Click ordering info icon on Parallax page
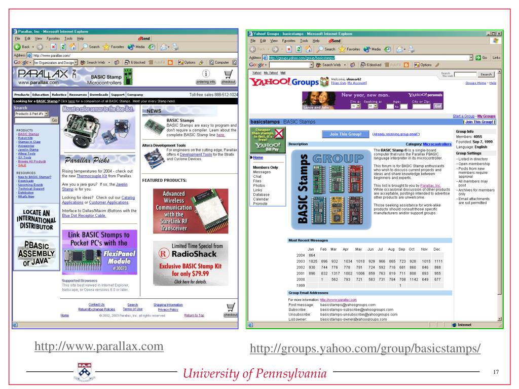This screenshot has height=389, width=519. pos(206,77)
